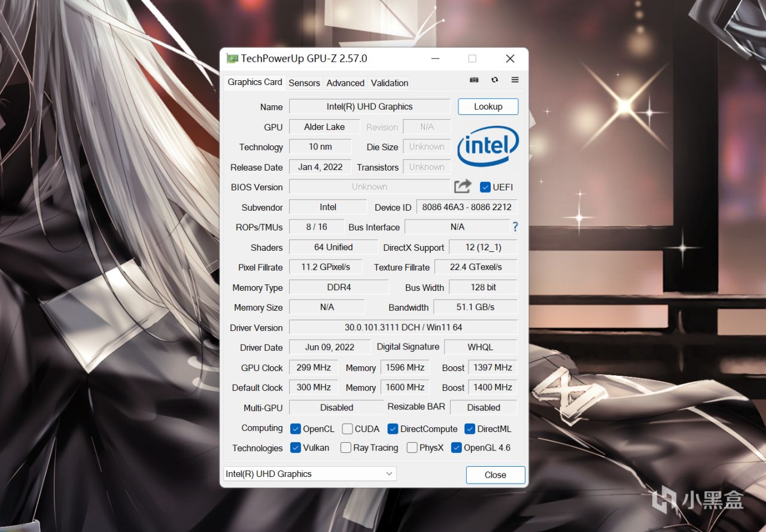Screen dimensions: 766x532
Task: Click the Bus Interface question mark icon
Action: coord(515,227)
